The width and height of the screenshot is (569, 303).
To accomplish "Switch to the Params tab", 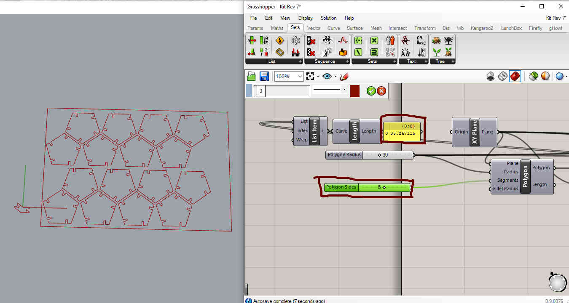I will coord(255,28).
